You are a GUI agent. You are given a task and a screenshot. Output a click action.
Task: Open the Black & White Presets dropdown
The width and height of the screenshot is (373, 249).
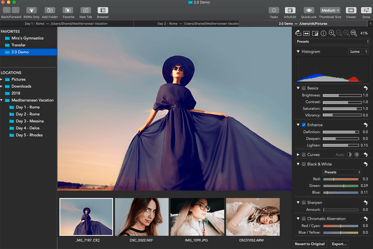coord(342,172)
